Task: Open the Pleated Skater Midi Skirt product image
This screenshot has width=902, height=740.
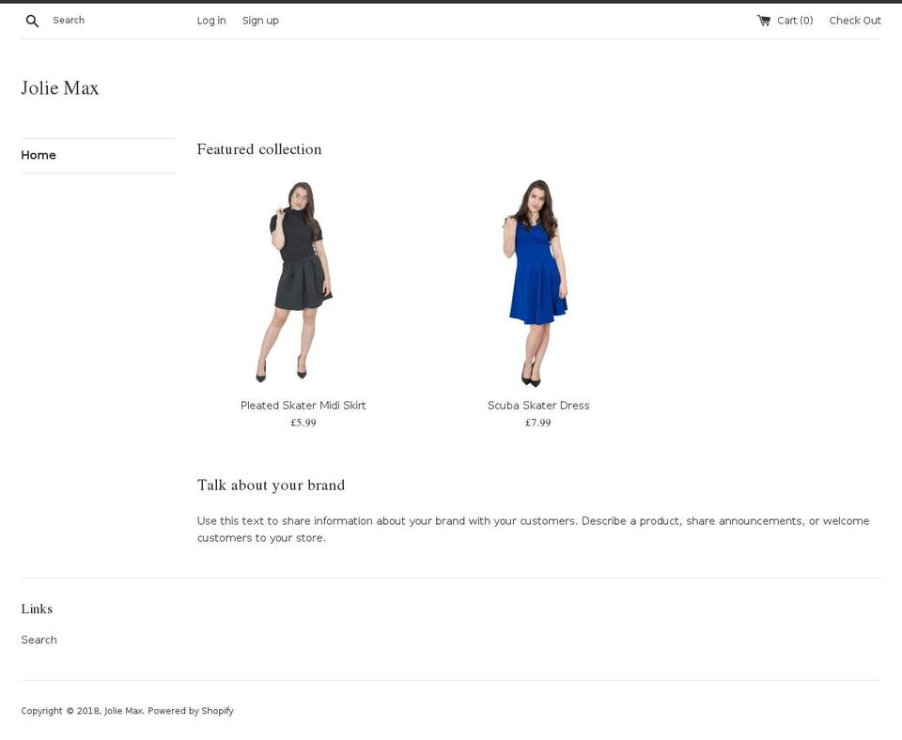Action: 294,282
